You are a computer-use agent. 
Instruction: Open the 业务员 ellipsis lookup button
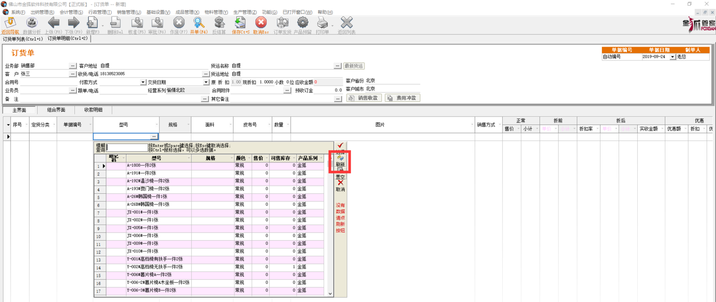click(x=73, y=90)
